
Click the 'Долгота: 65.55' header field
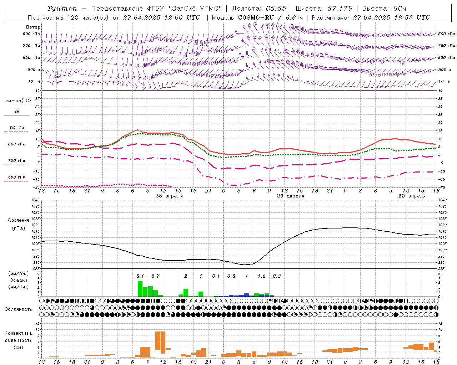click(259, 9)
